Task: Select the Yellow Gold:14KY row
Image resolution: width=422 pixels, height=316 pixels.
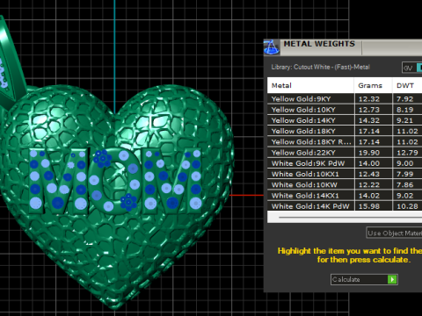Action: tap(345, 120)
